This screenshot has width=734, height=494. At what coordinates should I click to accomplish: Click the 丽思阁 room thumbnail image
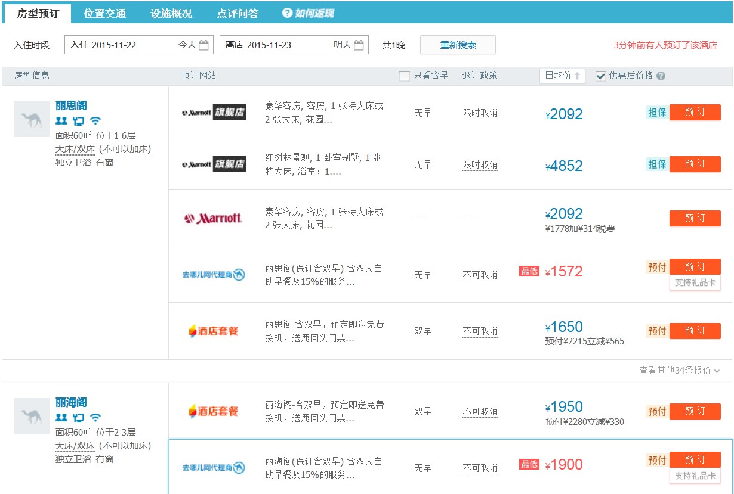(32, 119)
